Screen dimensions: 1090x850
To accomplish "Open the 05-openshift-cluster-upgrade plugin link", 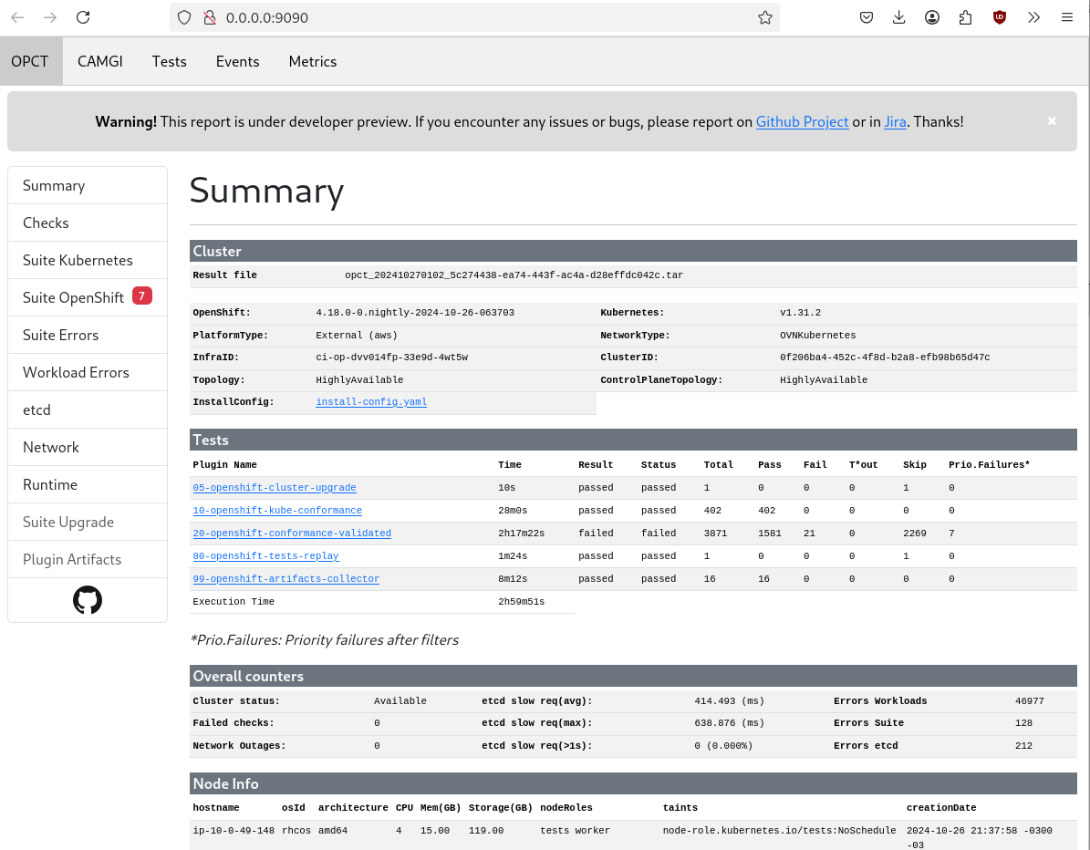I will pos(275,488).
